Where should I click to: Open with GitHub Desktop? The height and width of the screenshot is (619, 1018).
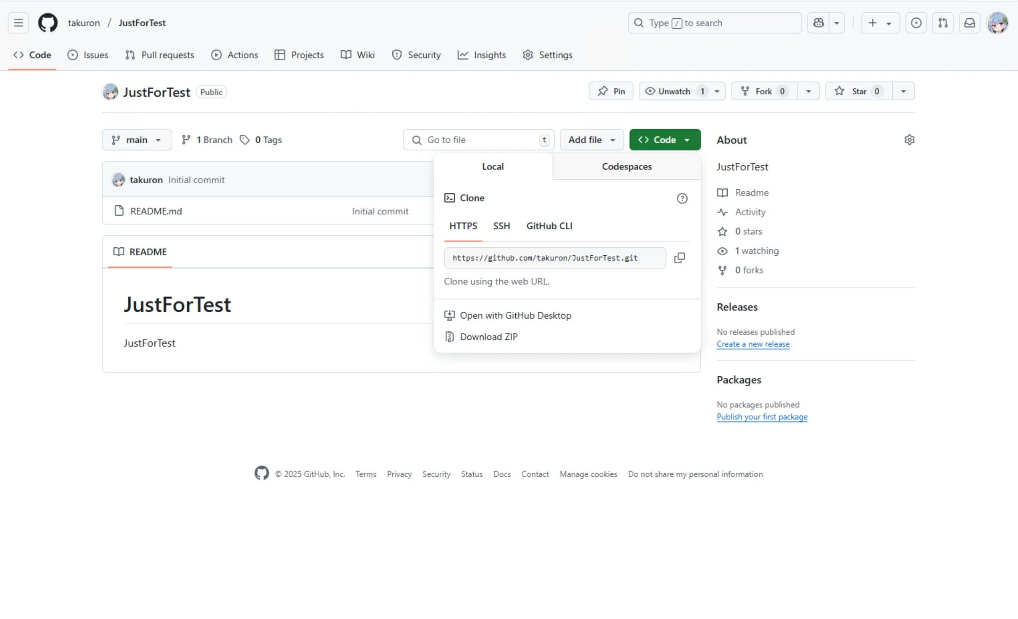click(x=508, y=315)
